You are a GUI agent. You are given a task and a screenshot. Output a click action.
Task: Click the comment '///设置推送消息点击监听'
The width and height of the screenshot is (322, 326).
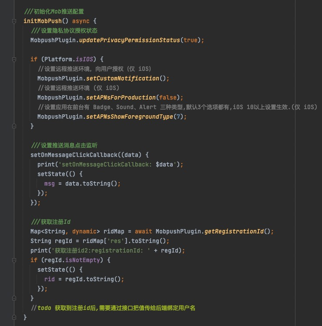[64, 145]
